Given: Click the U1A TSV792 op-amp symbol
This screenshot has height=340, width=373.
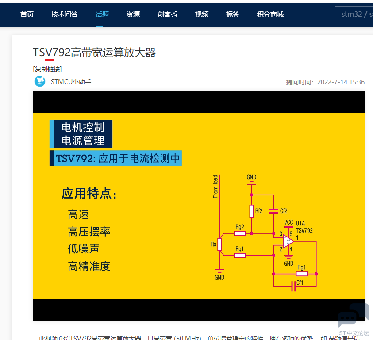Looking at the screenshot, I should click(x=288, y=241).
